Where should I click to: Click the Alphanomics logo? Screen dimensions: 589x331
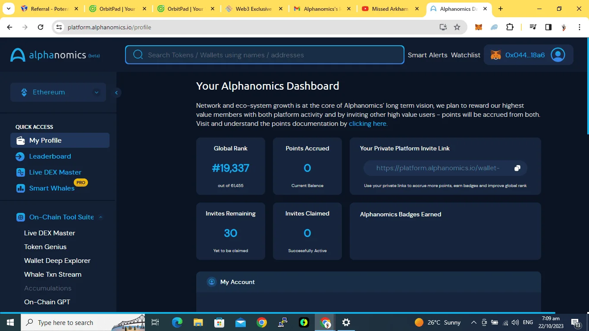coord(55,55)
